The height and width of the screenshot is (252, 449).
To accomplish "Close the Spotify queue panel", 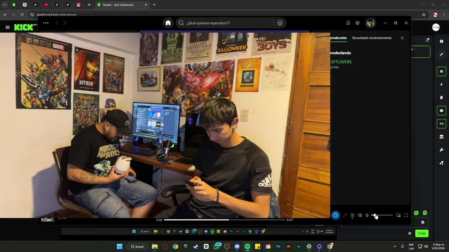I will click(402, 38).
